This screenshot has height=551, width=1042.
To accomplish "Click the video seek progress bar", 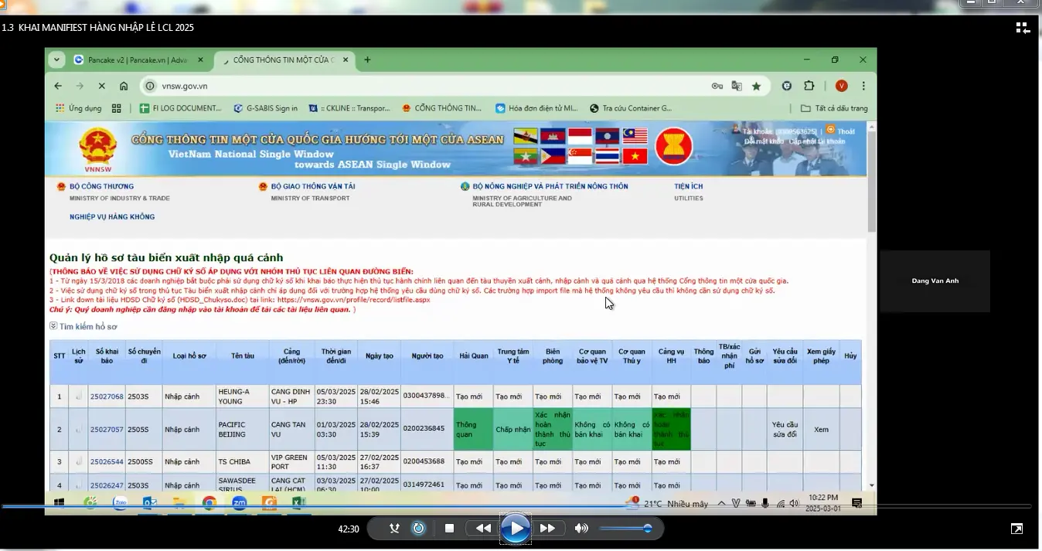I will pos(516,507).
